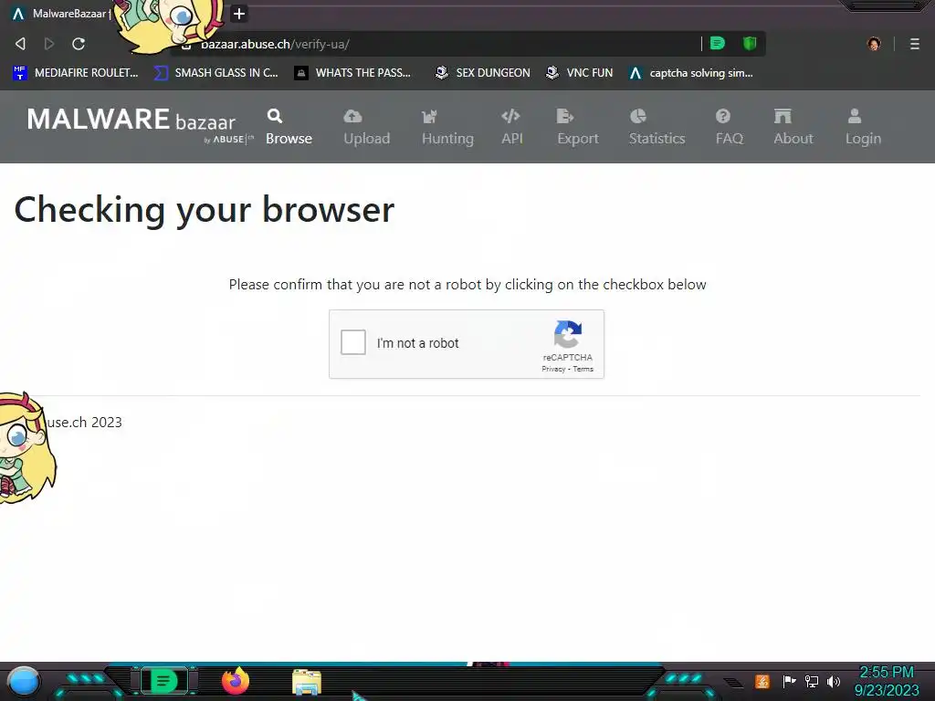Open the green chat app in taskbar
The image size is (935, 701).
[x=163, y=681]
